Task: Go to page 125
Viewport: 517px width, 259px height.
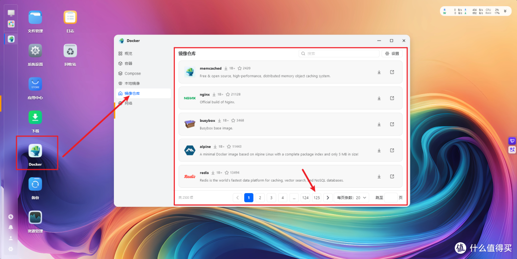Action: (x=316, y=198)
